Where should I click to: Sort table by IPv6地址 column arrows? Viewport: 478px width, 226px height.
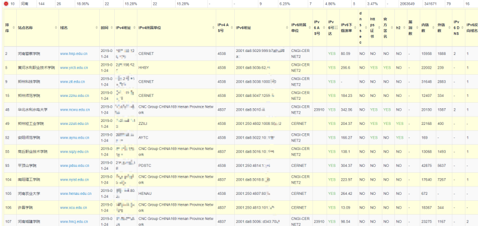point(287,28)
